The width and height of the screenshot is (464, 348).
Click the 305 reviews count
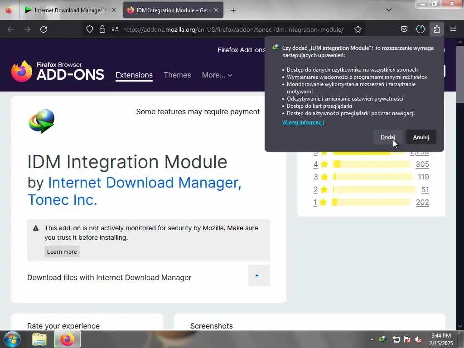point(422,164)
